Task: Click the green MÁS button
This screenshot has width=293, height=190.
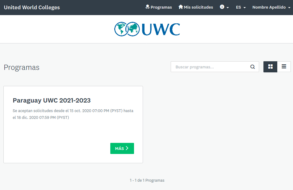Action: (x=122, y=148)
